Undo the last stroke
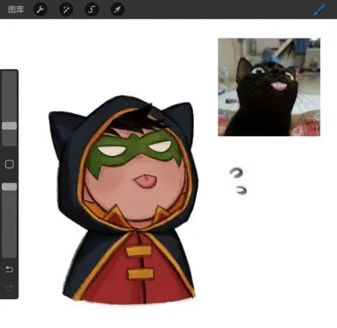The width and height of the screenshot is (337, 328). point(10,268)
